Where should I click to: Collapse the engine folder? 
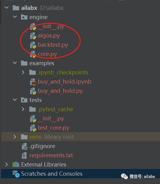pyautogui.click(x=15, y=17)
